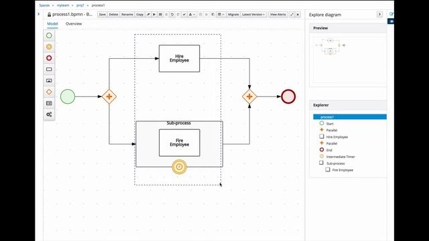Screen dimensions: 429x241
Task: Select Start in Explorer tree
Action: point(330,124)
